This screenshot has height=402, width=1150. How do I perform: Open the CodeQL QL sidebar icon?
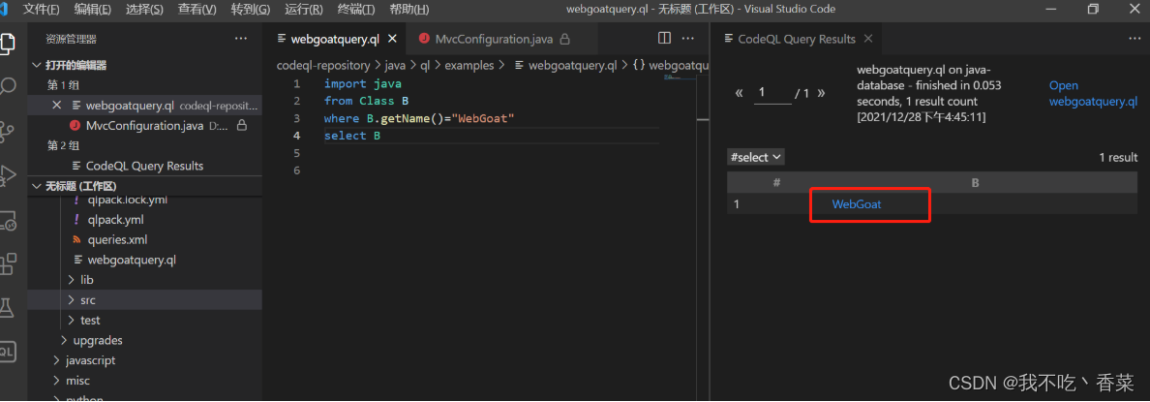coord(7,352)
